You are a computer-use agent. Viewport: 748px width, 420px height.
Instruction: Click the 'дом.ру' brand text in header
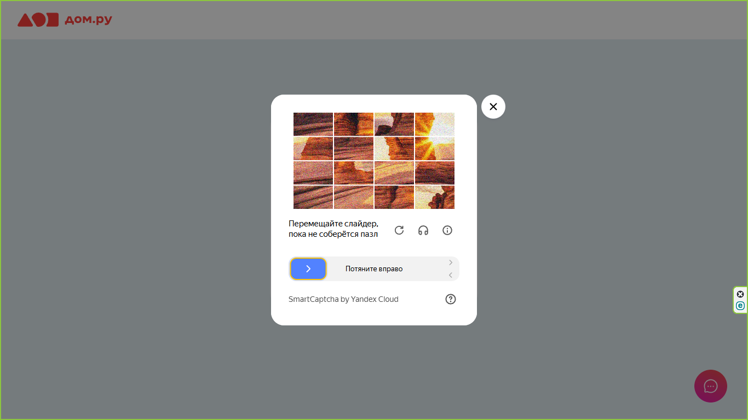pyautogui.click(x=88, y=20)
